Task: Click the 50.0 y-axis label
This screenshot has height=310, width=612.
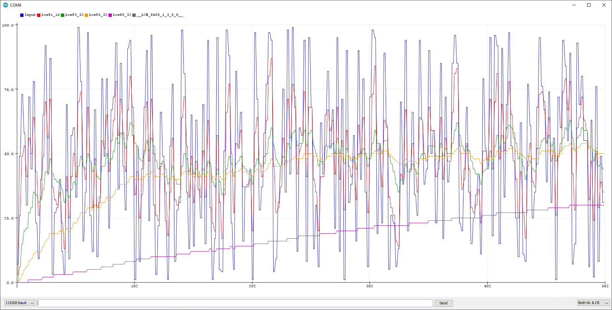Action: point(9,154)
